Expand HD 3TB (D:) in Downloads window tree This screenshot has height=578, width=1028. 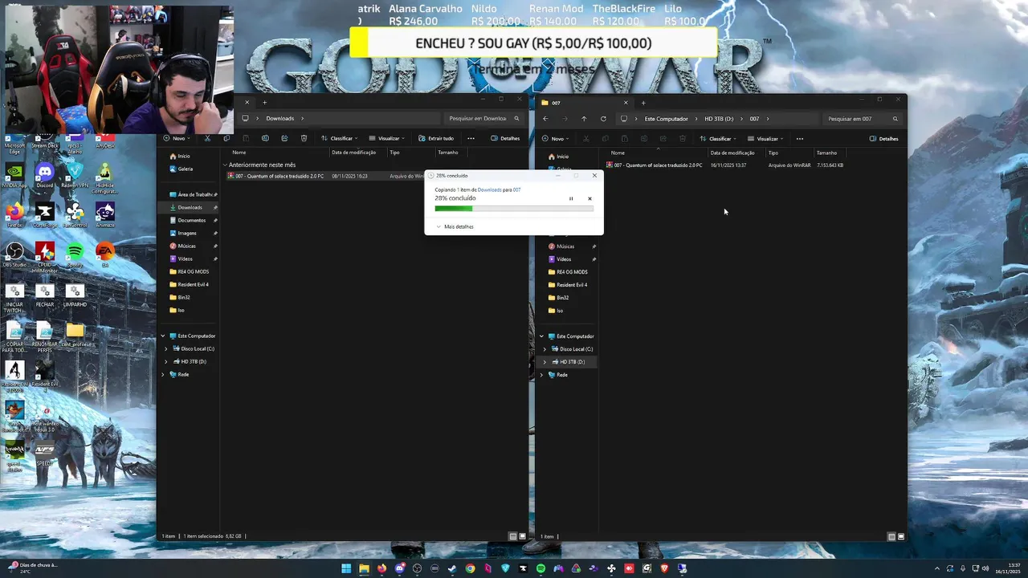[x=166, y=361]
